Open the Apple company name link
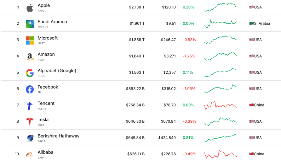 tap(43, 5)
